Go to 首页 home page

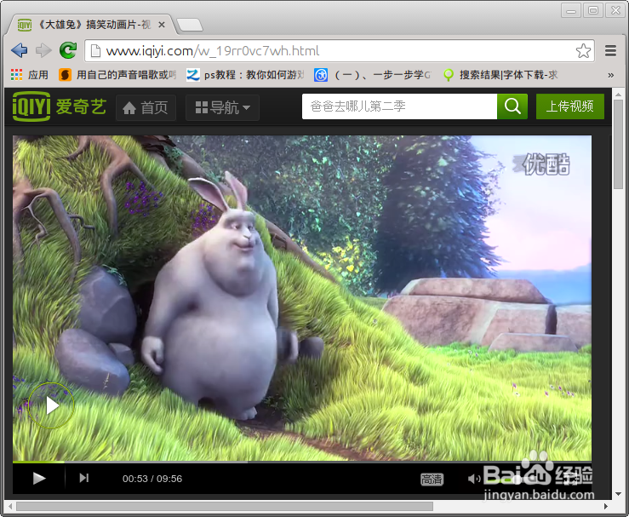coord(146,107)
